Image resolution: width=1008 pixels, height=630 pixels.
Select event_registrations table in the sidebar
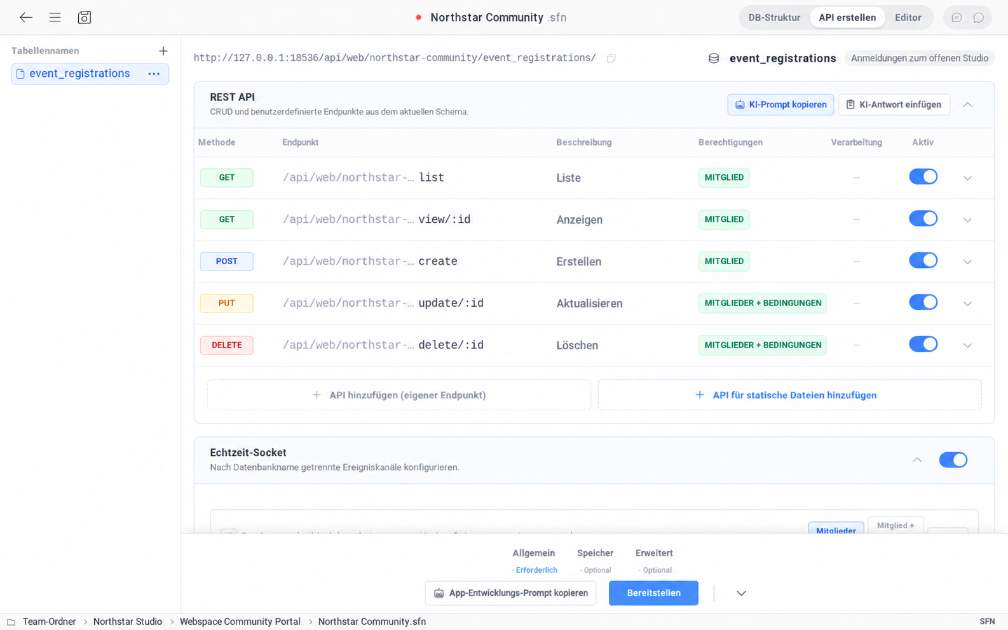[90, 74]
